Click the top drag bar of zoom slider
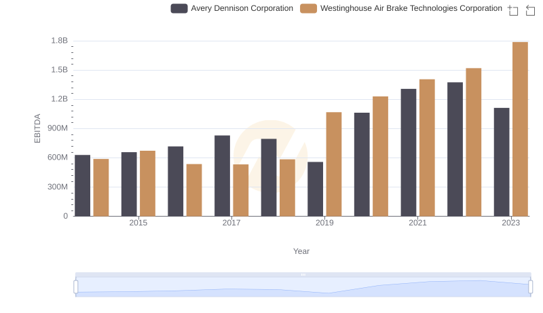The height and width of the screenshot is (313, 543). pos(303,274)
